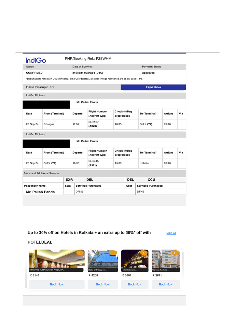Click the ₹ 2611 hotel price
The image size is (250, 333).
click(x=157, y=275)
